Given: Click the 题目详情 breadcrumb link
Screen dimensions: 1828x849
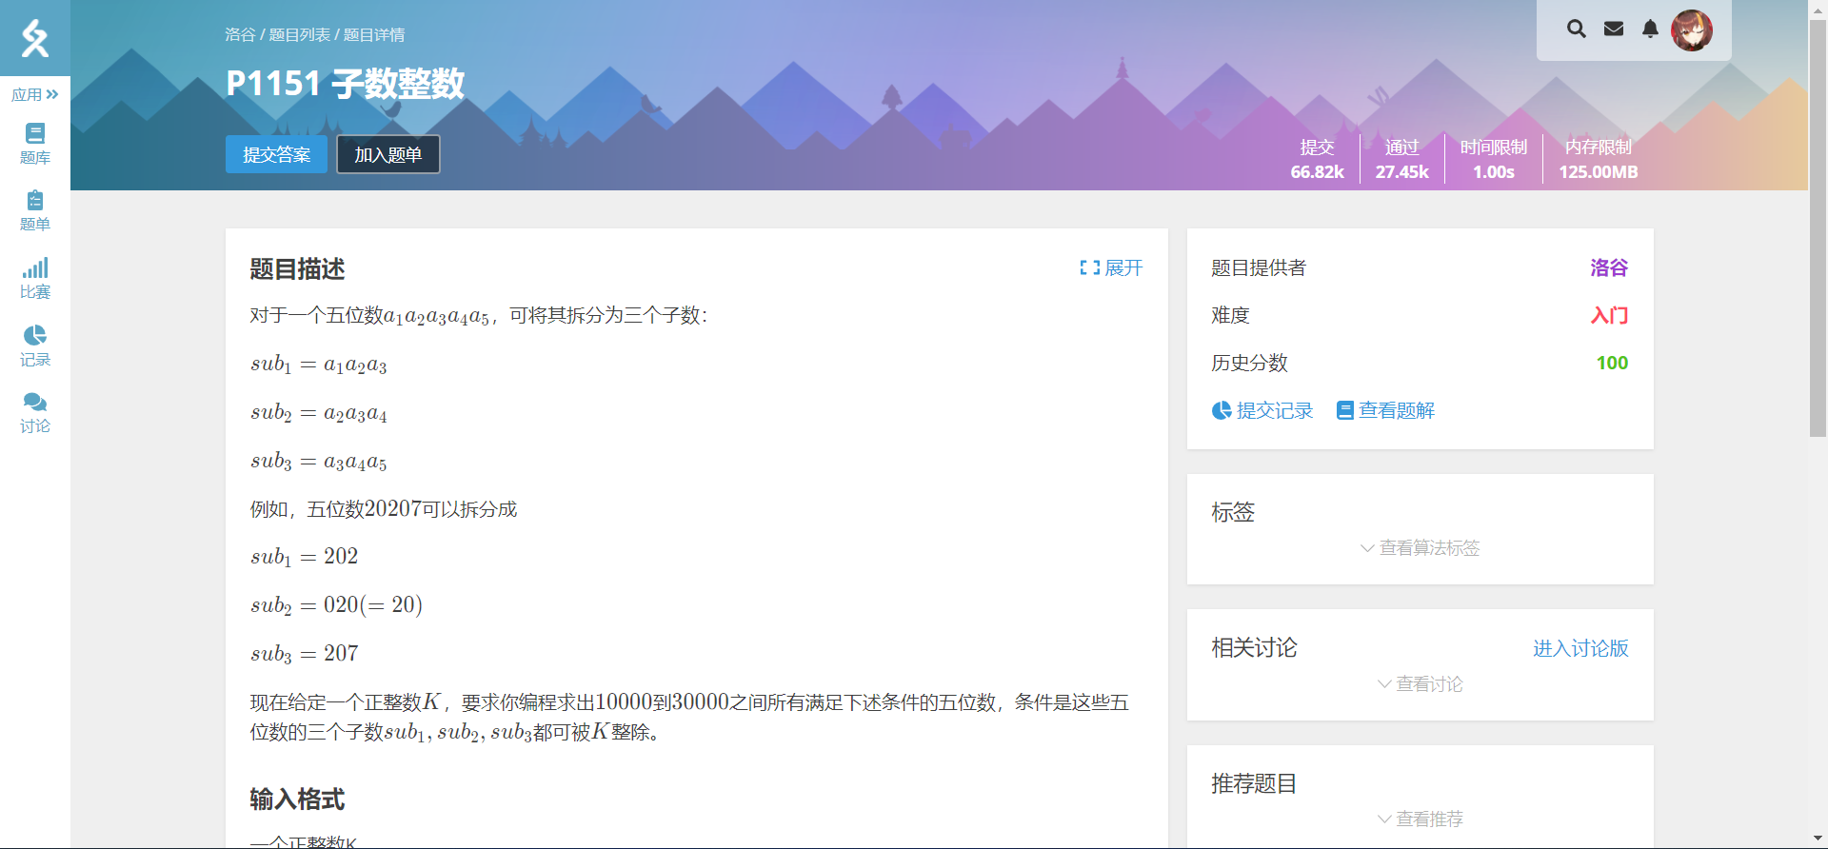Looking at the screenshot, I should point(374,34).
